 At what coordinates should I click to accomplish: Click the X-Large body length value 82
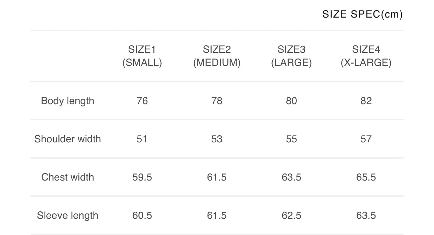coord(366,101)
